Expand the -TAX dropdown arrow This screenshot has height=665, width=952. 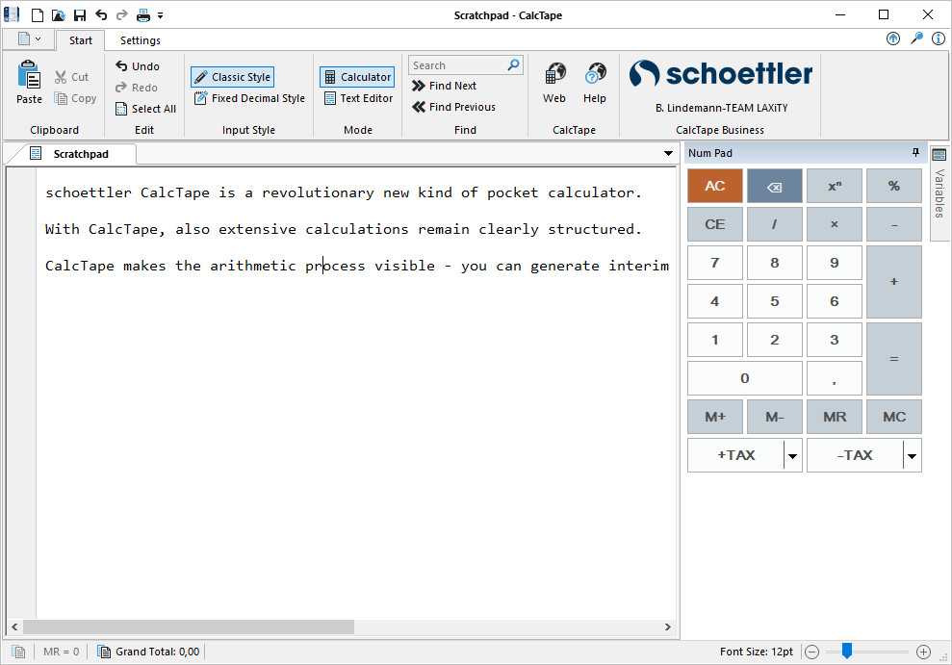[x=912, y=455]
